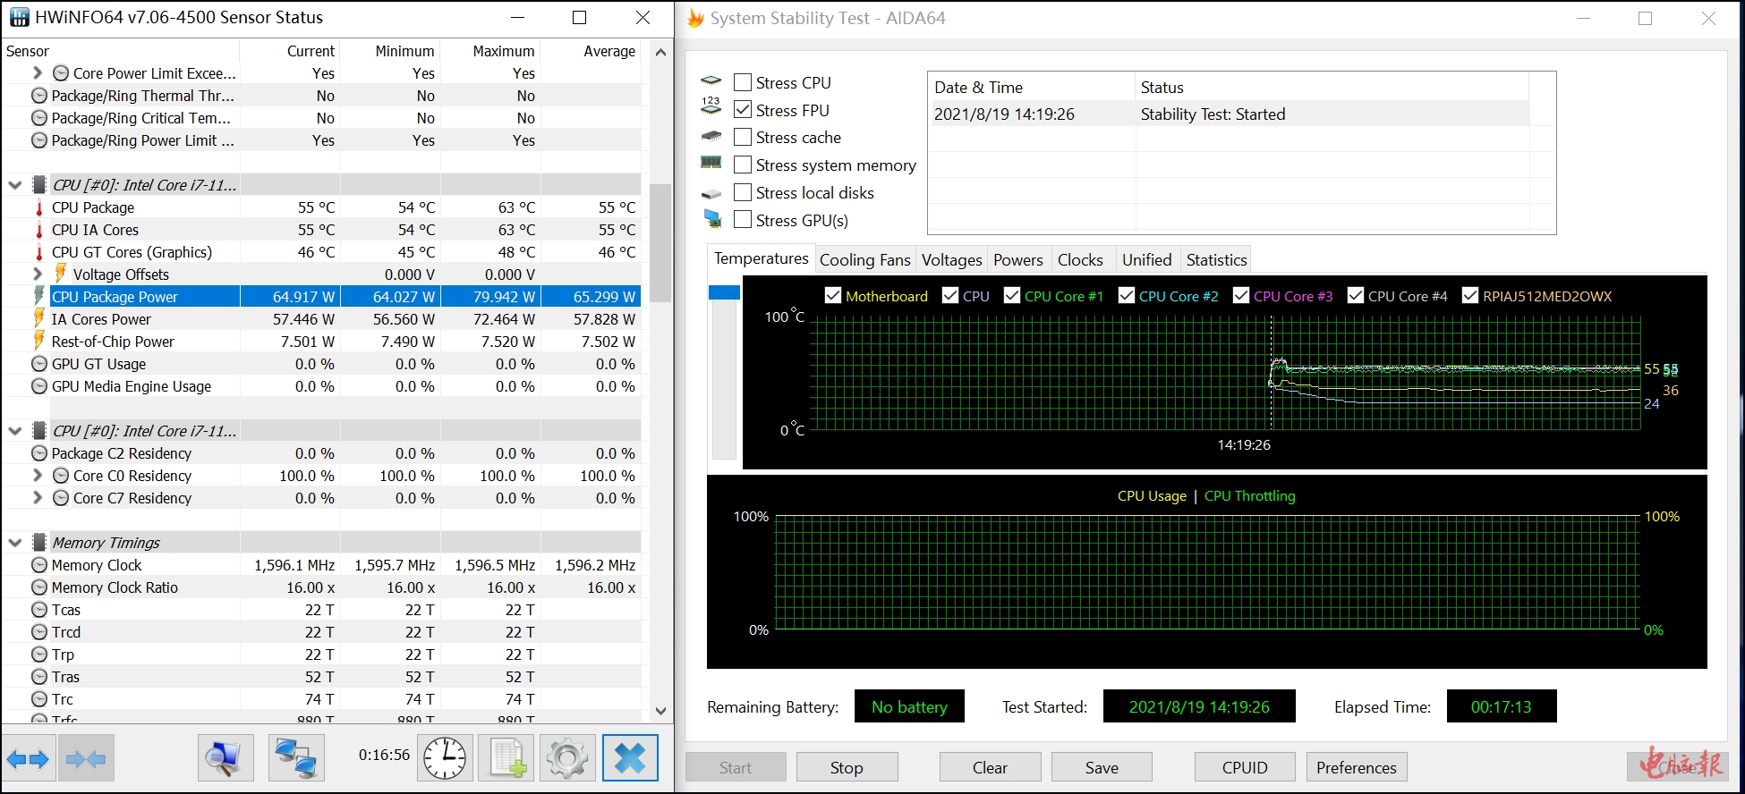
Task: Collapse the Memory Timings section
Action: tap(15, 543)
